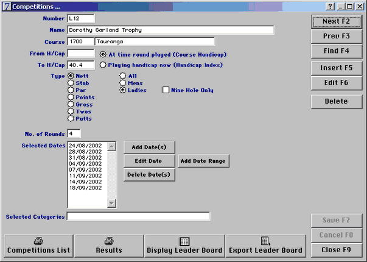The image size is (367, 262).
Task: Show the Display Leader Board grid
Action: pyautogui.click(x=184, y=246)
